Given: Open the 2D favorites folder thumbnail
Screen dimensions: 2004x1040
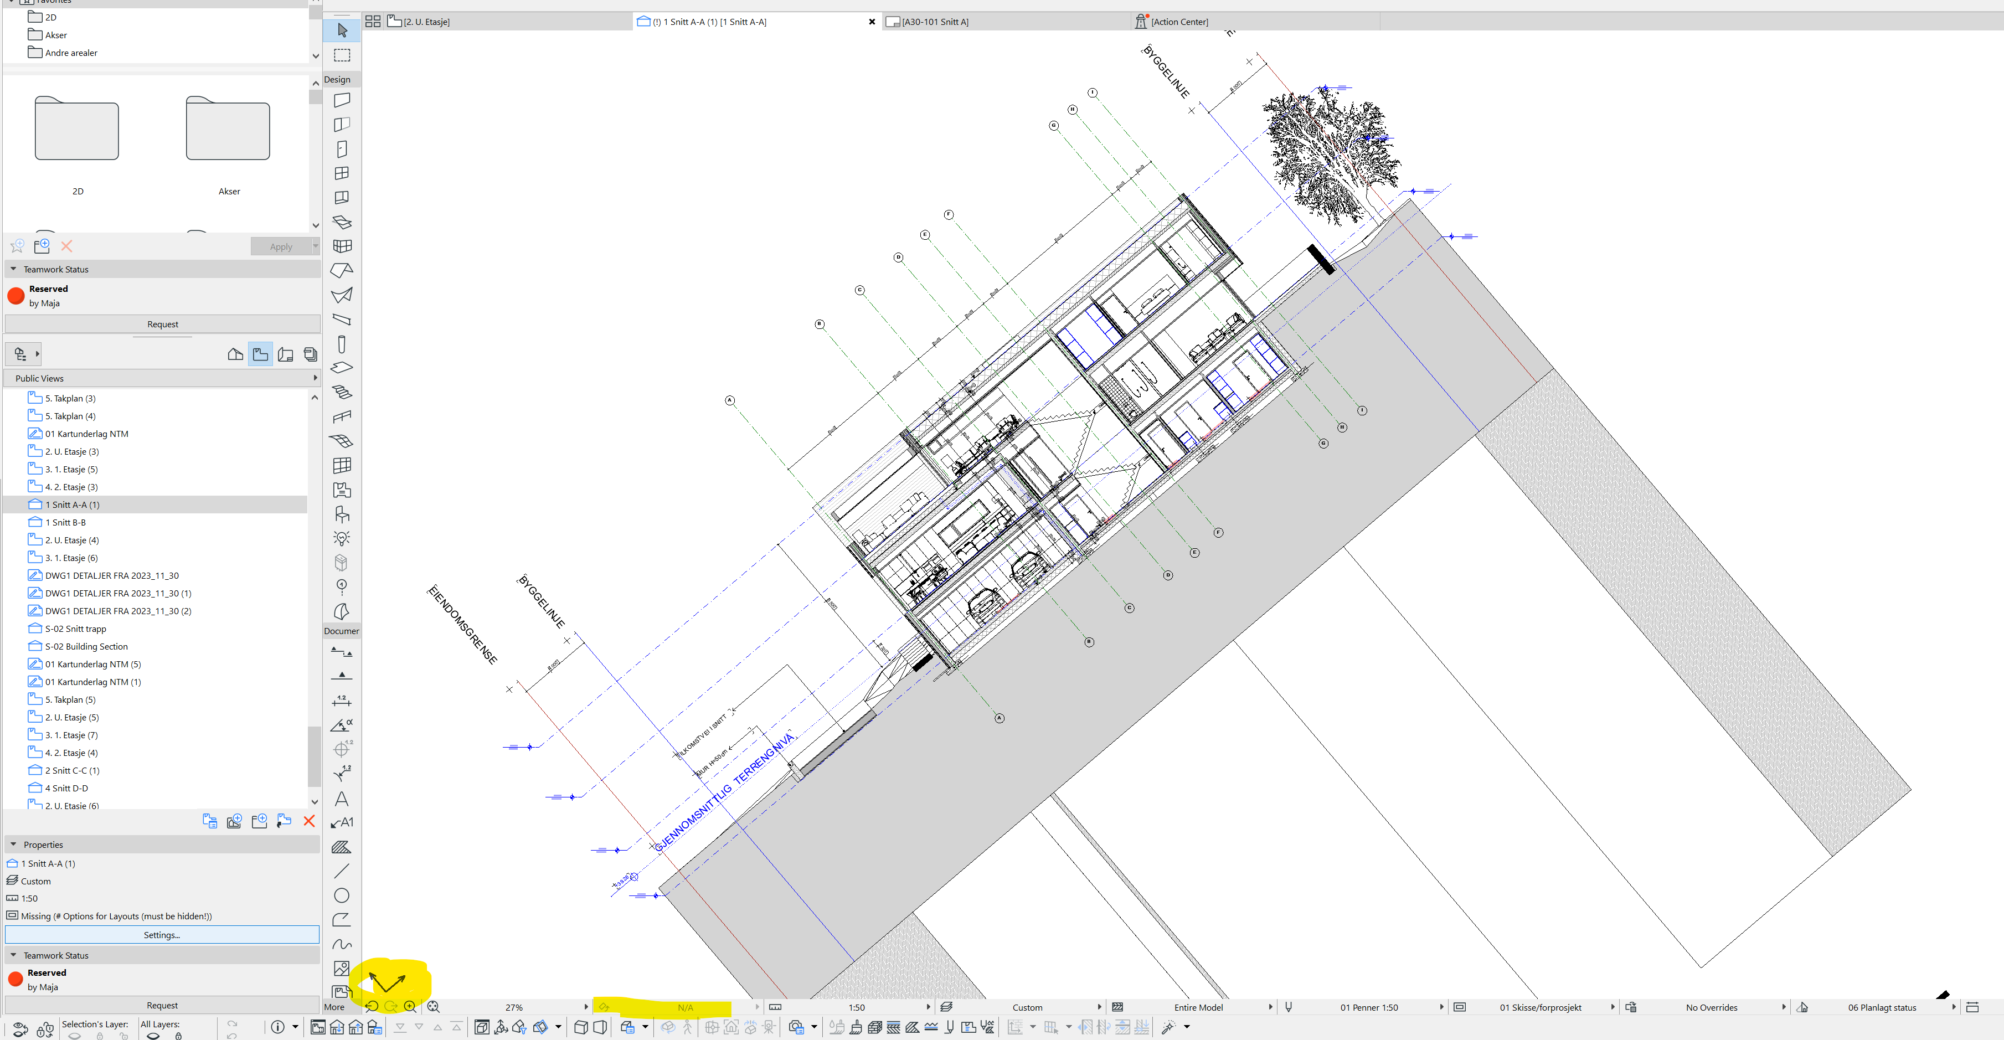Looking at the screenshot, I should [x=77, y=130].
